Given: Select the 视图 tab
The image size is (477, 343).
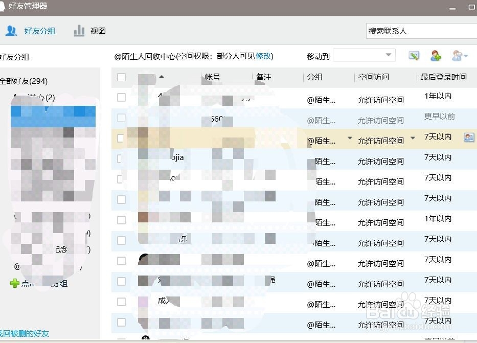Looking at the screenshot, I should click(x=98, y=31).
